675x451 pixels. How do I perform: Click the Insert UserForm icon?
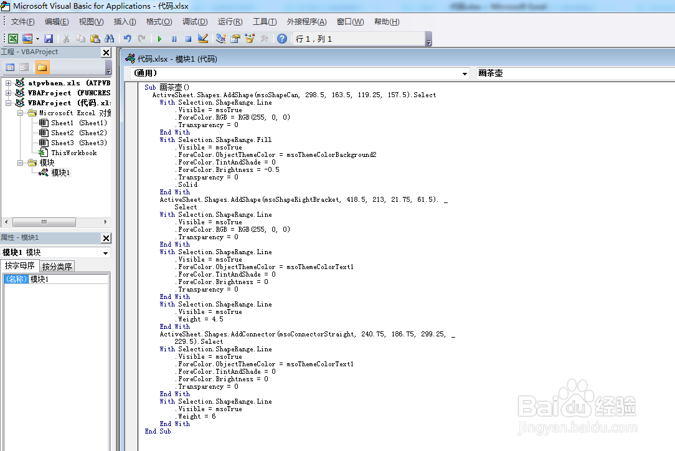(27, 39)
